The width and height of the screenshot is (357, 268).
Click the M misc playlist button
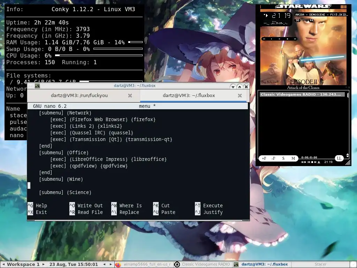(x=293, y=158)
